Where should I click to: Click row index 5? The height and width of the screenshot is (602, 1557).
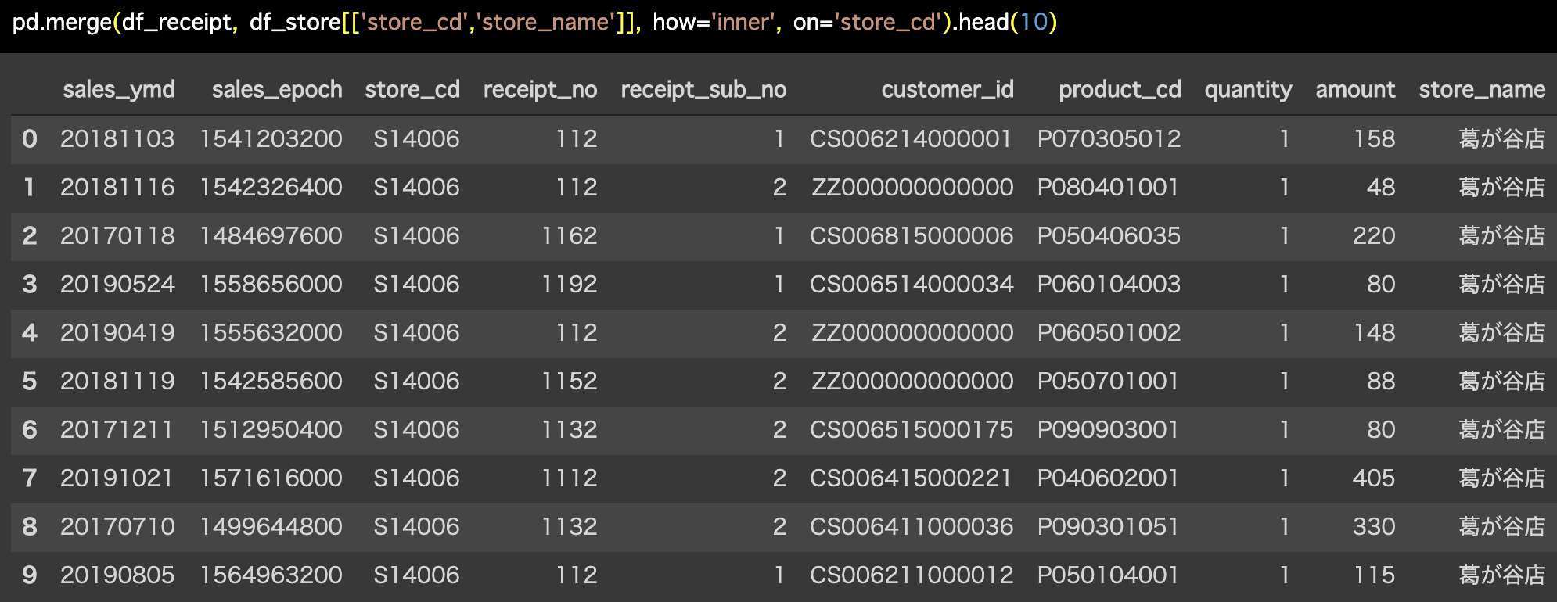click(30, 382)
